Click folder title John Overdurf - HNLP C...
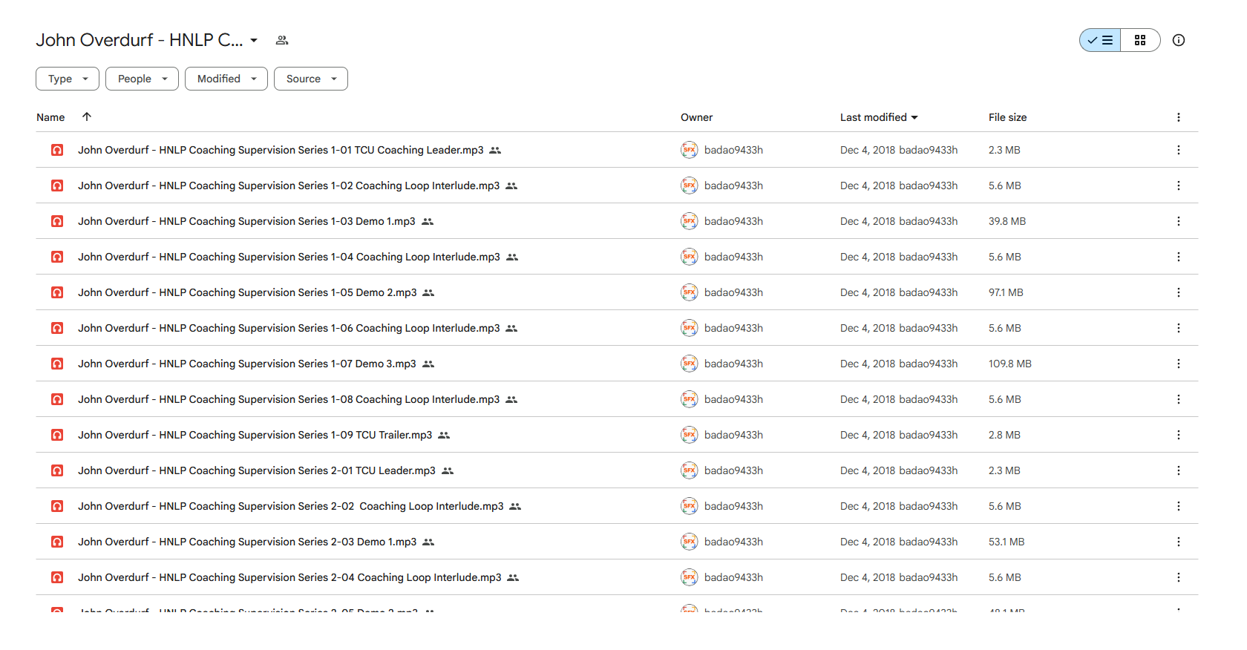The width and height of the screenshot is (1247, 650). coord(140,40)
